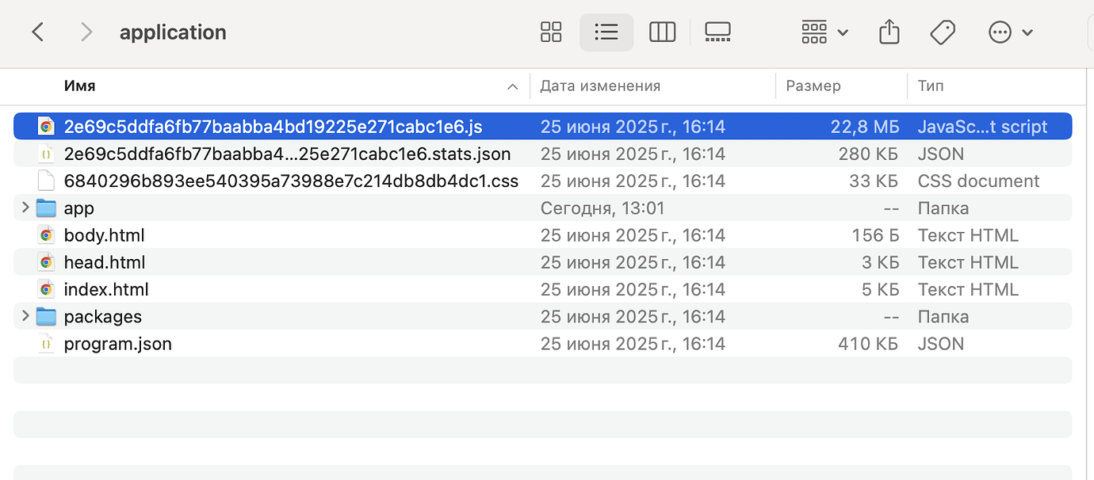Image resolution: width=1094 pixels, height=480 pixels.
Task: Select the list view icon
Action: pos(606,32)
